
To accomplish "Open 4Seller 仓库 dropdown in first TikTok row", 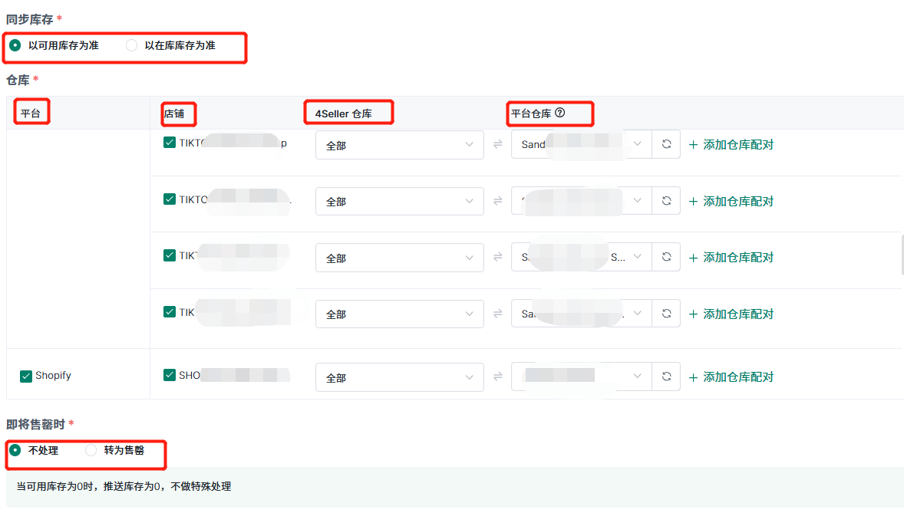I will click(399, 145).
